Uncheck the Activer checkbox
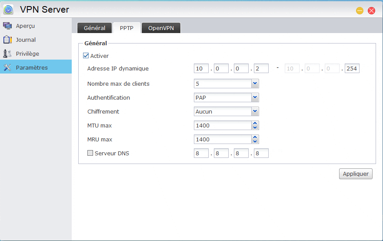This screenshot has height=241, width=383. (86, 56)
